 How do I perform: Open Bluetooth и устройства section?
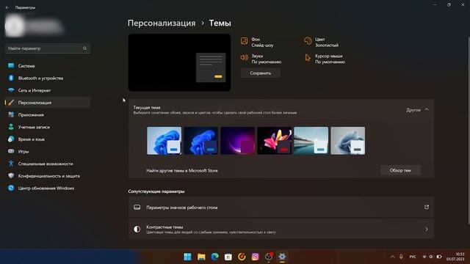(x=47, y=78)
